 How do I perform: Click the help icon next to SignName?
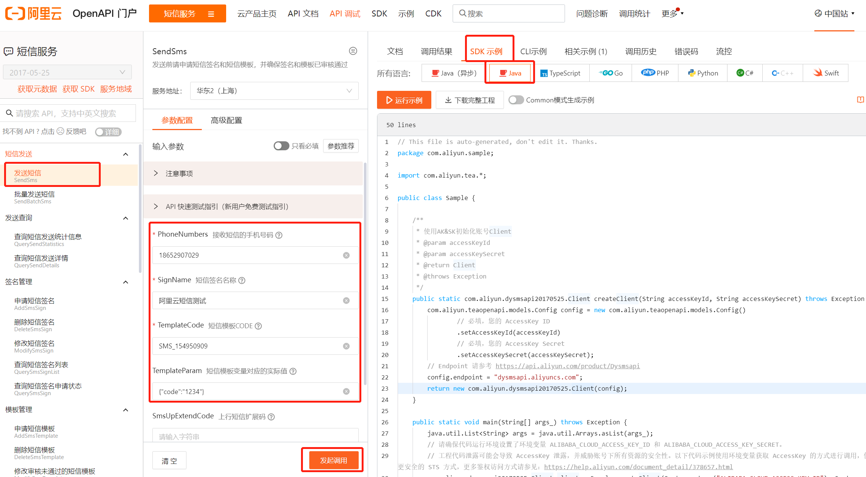coord(242,280)
